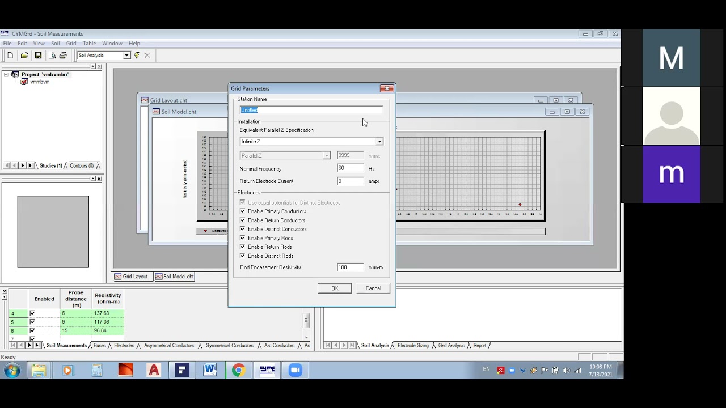The image size is (726, 408).
Task: Switch to Symmetrical Conductors tab
Action: pyautogui.click(x=230, y=346)
